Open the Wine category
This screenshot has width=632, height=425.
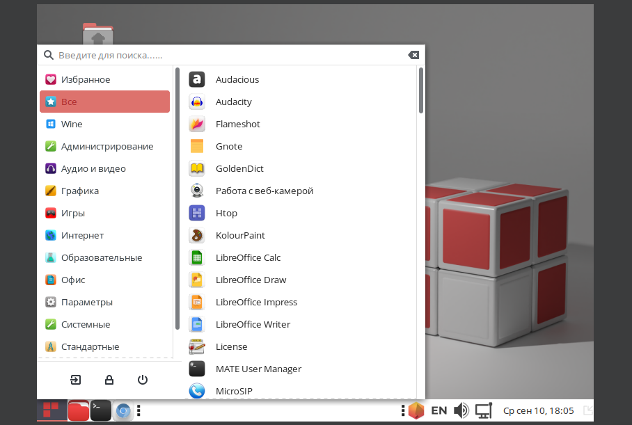pos(105,124)
